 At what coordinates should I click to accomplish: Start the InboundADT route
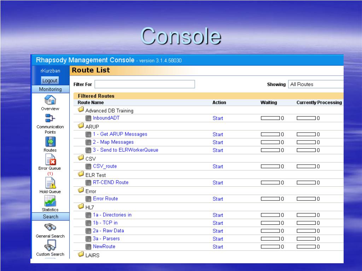[x=218, y=118]
